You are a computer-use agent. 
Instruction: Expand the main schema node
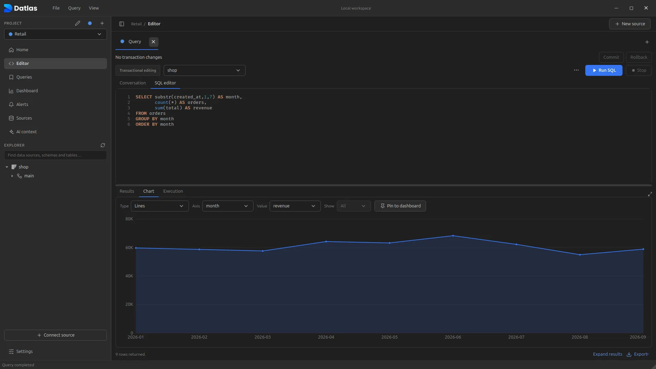tap(12, 176)
